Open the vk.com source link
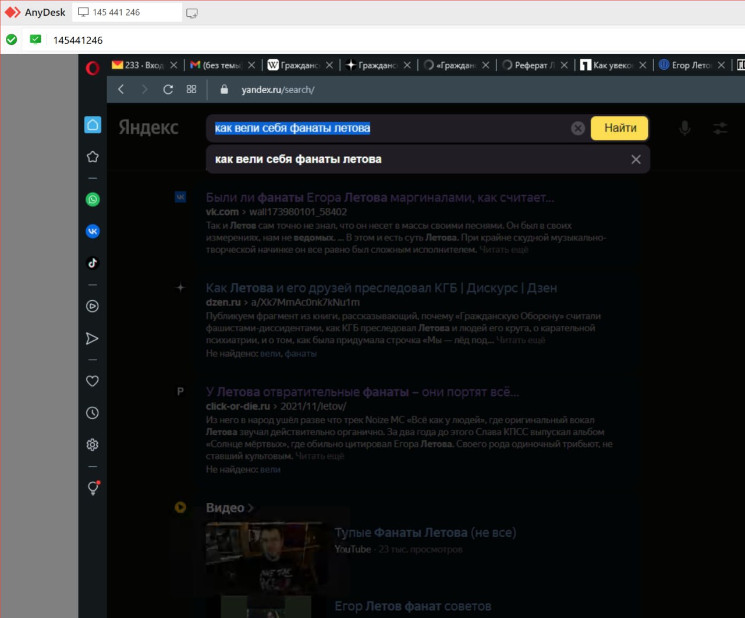The width and height of the screenshot is (745, 618). click(222, 212)
